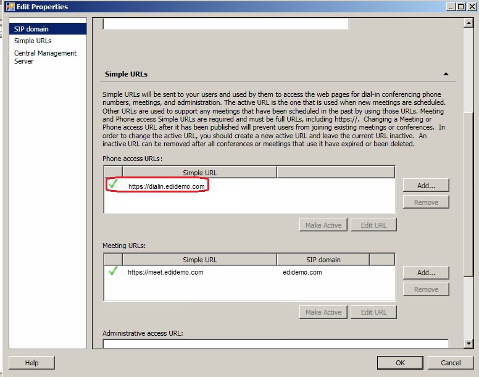Click Make Active under Phone access URLs

coord(323,225)
